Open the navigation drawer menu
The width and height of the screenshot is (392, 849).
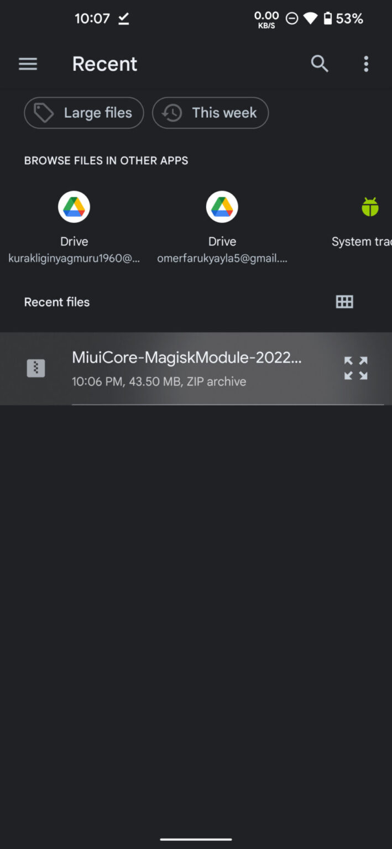pyautogui.click(x=28, y=64)
